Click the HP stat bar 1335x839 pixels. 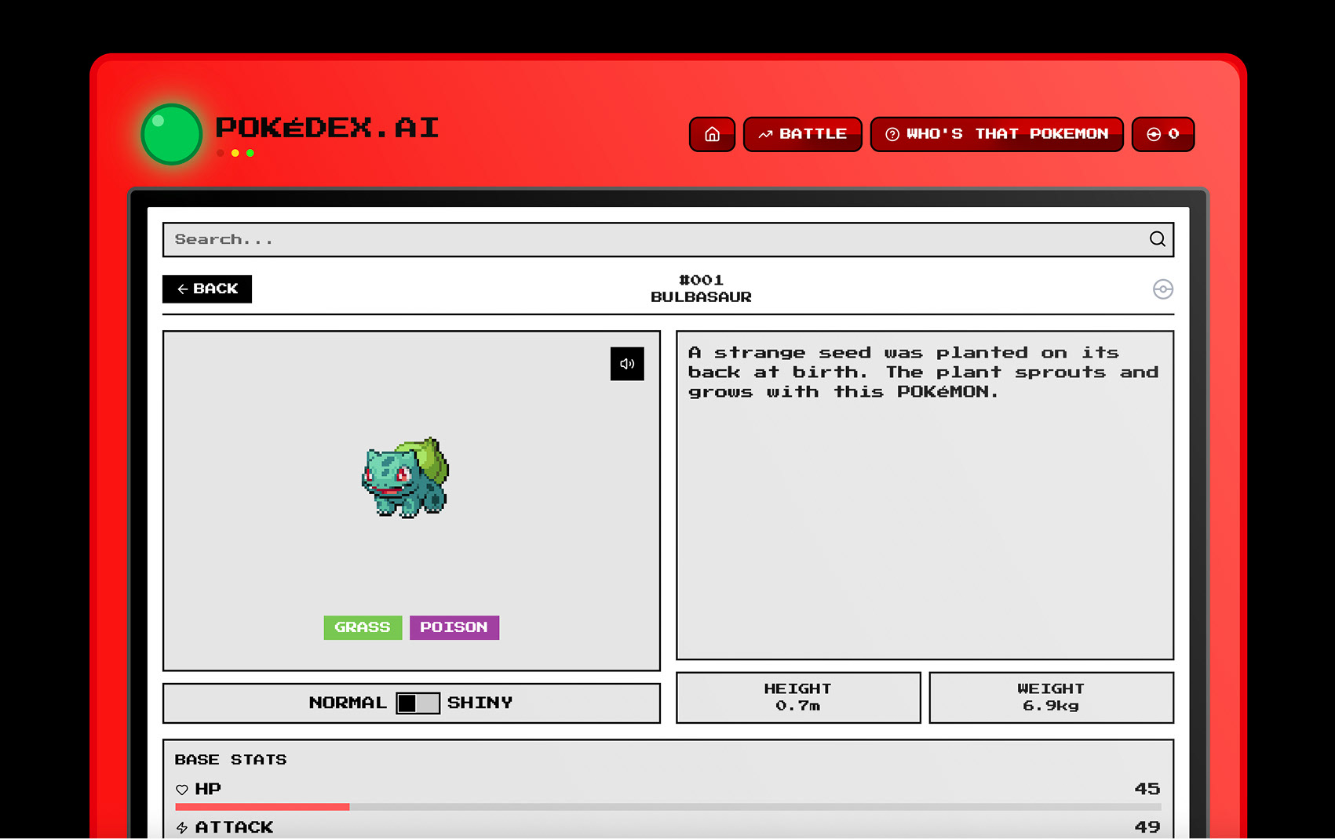[x=668, y=806]
